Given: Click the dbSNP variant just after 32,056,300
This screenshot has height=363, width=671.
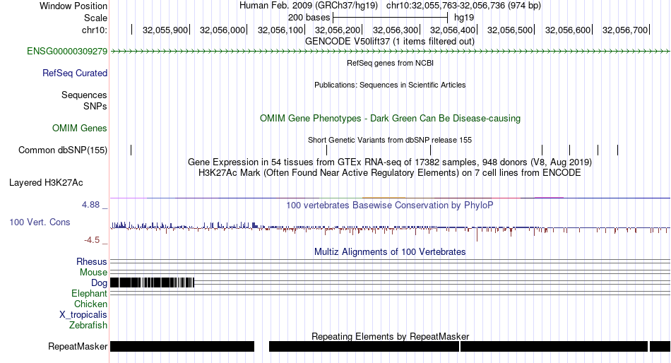Looking at the screenshot, I should 431,150.
